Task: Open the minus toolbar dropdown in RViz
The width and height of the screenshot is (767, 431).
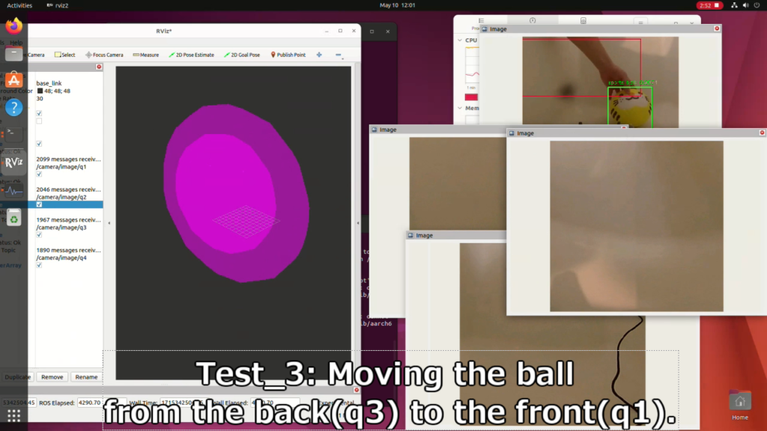Action: point(339,55)
